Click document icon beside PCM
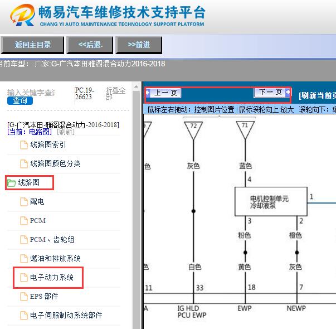 pyautogui.click(x=24, y=220)
